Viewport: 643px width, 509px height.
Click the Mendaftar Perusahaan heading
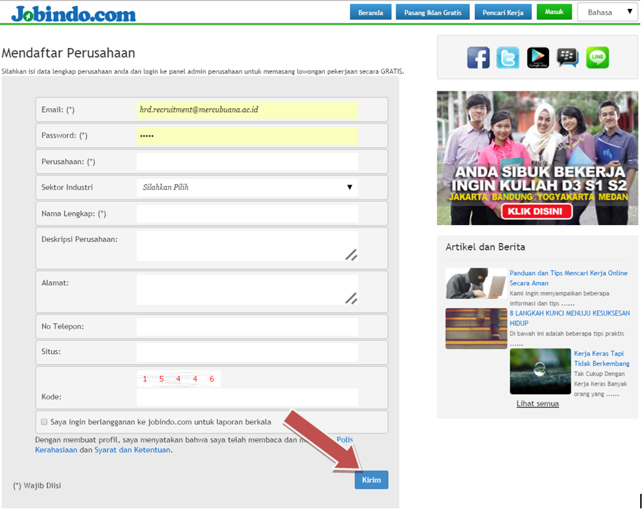(x=69, y=53)
